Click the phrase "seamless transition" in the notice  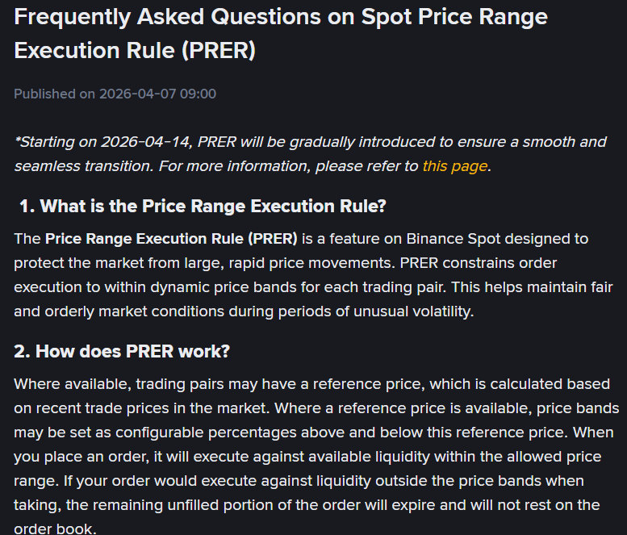tap(82, 166)
